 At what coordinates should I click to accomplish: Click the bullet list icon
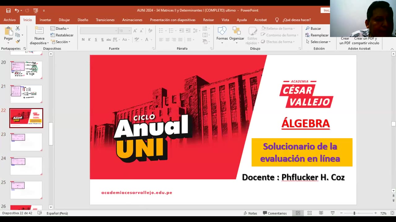click(161, 31)
